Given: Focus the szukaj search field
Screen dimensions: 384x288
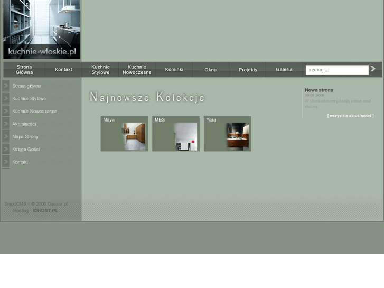Looking at the screenshot, I should [x=337, y=70].
